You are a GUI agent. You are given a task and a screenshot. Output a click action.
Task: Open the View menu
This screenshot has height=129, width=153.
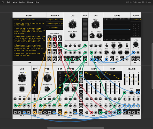[15, 2]
